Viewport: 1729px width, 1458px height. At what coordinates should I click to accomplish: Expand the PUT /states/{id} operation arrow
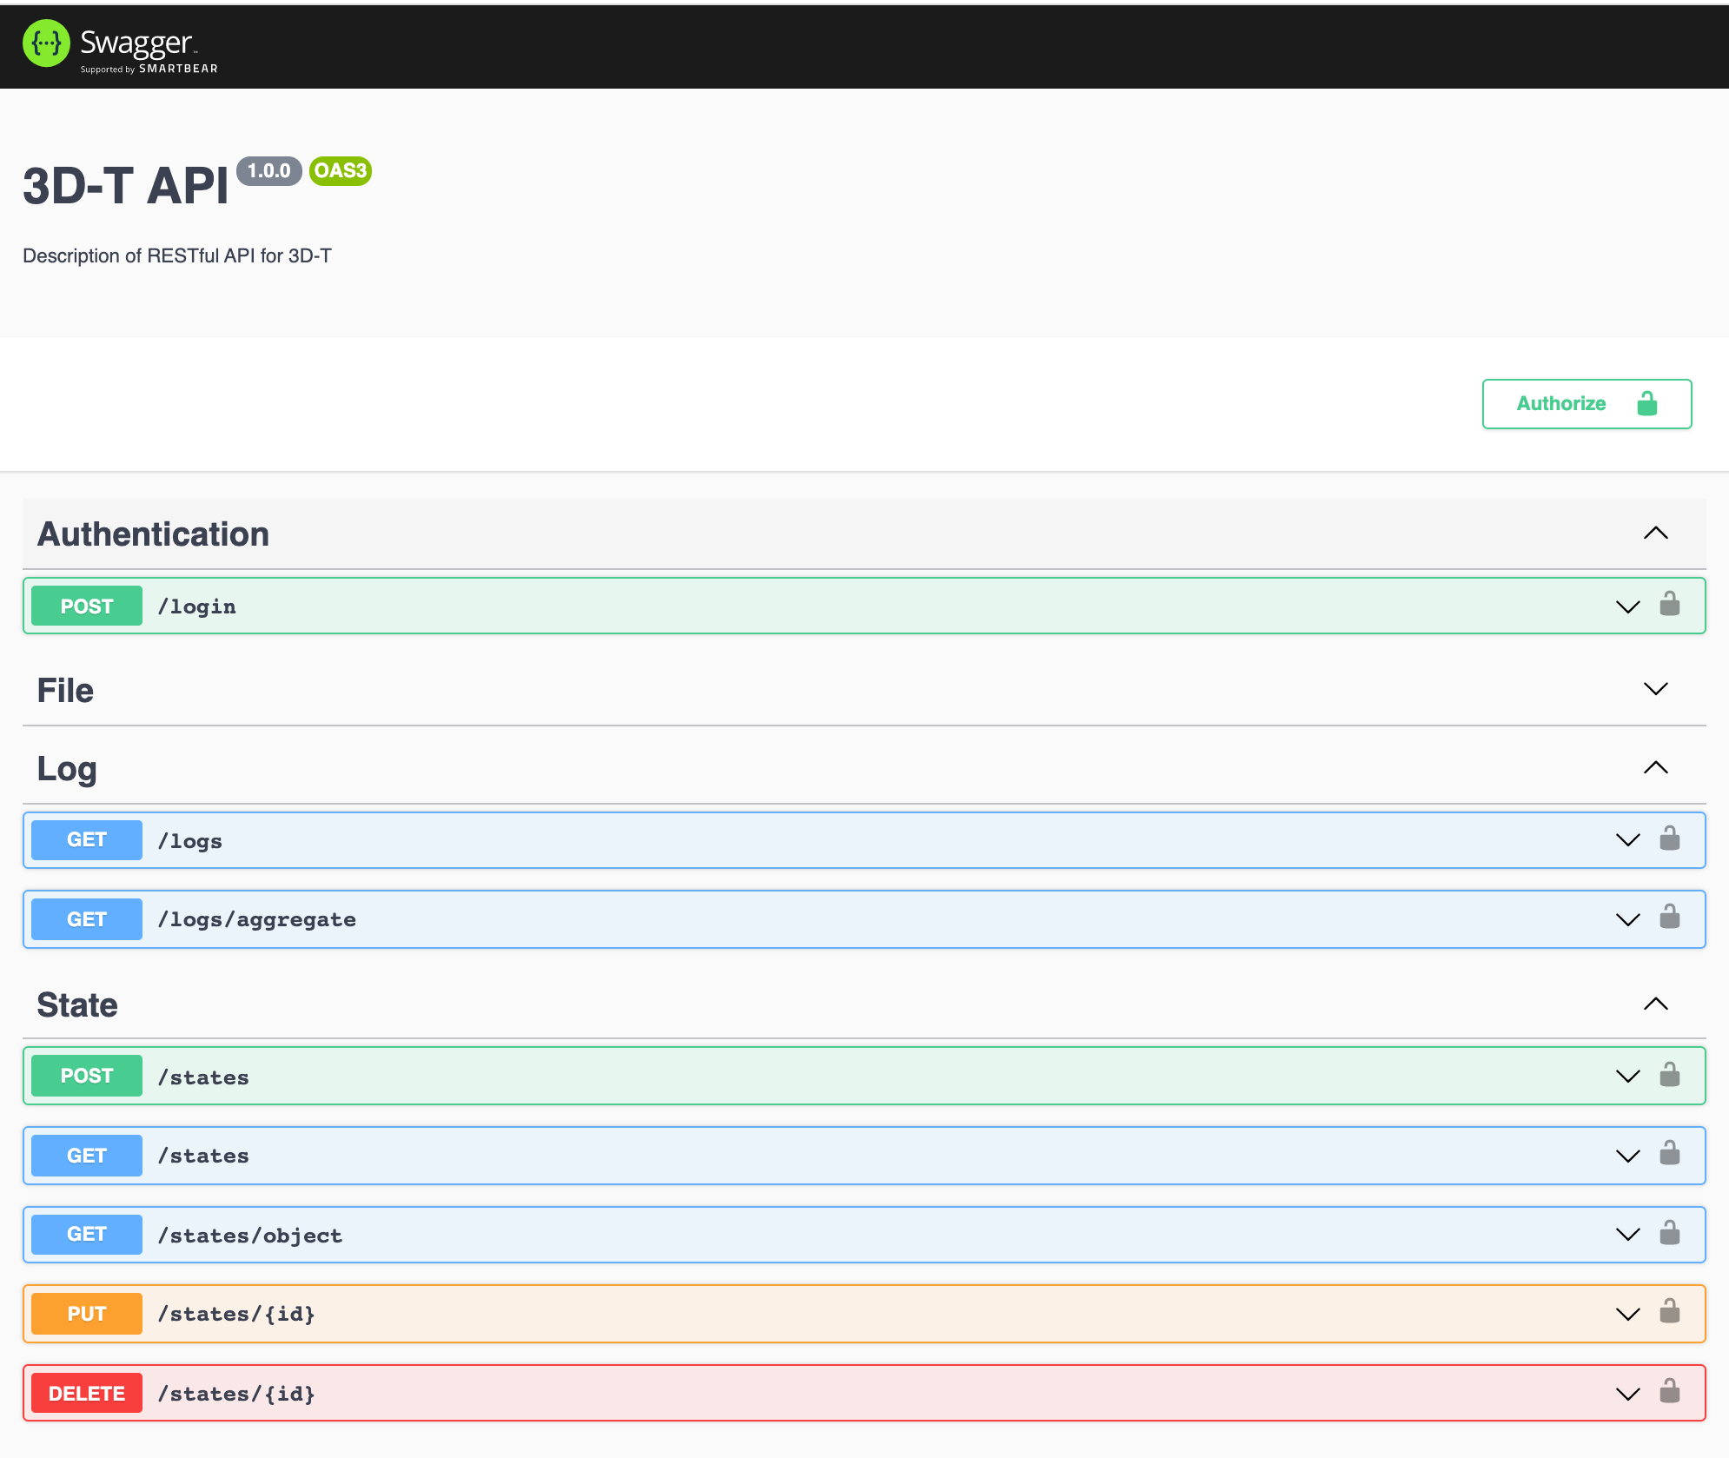pos(1628,1314)
